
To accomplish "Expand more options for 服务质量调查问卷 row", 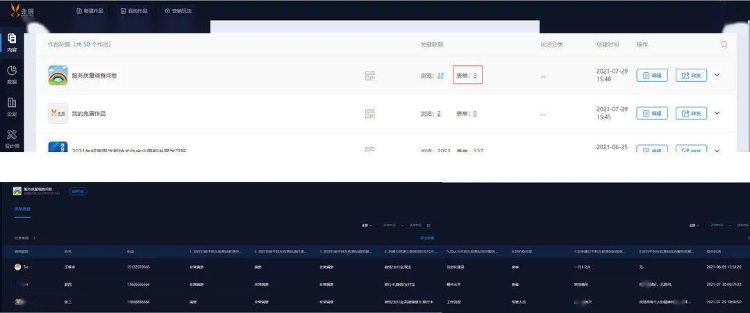I will tap(717, 75).
